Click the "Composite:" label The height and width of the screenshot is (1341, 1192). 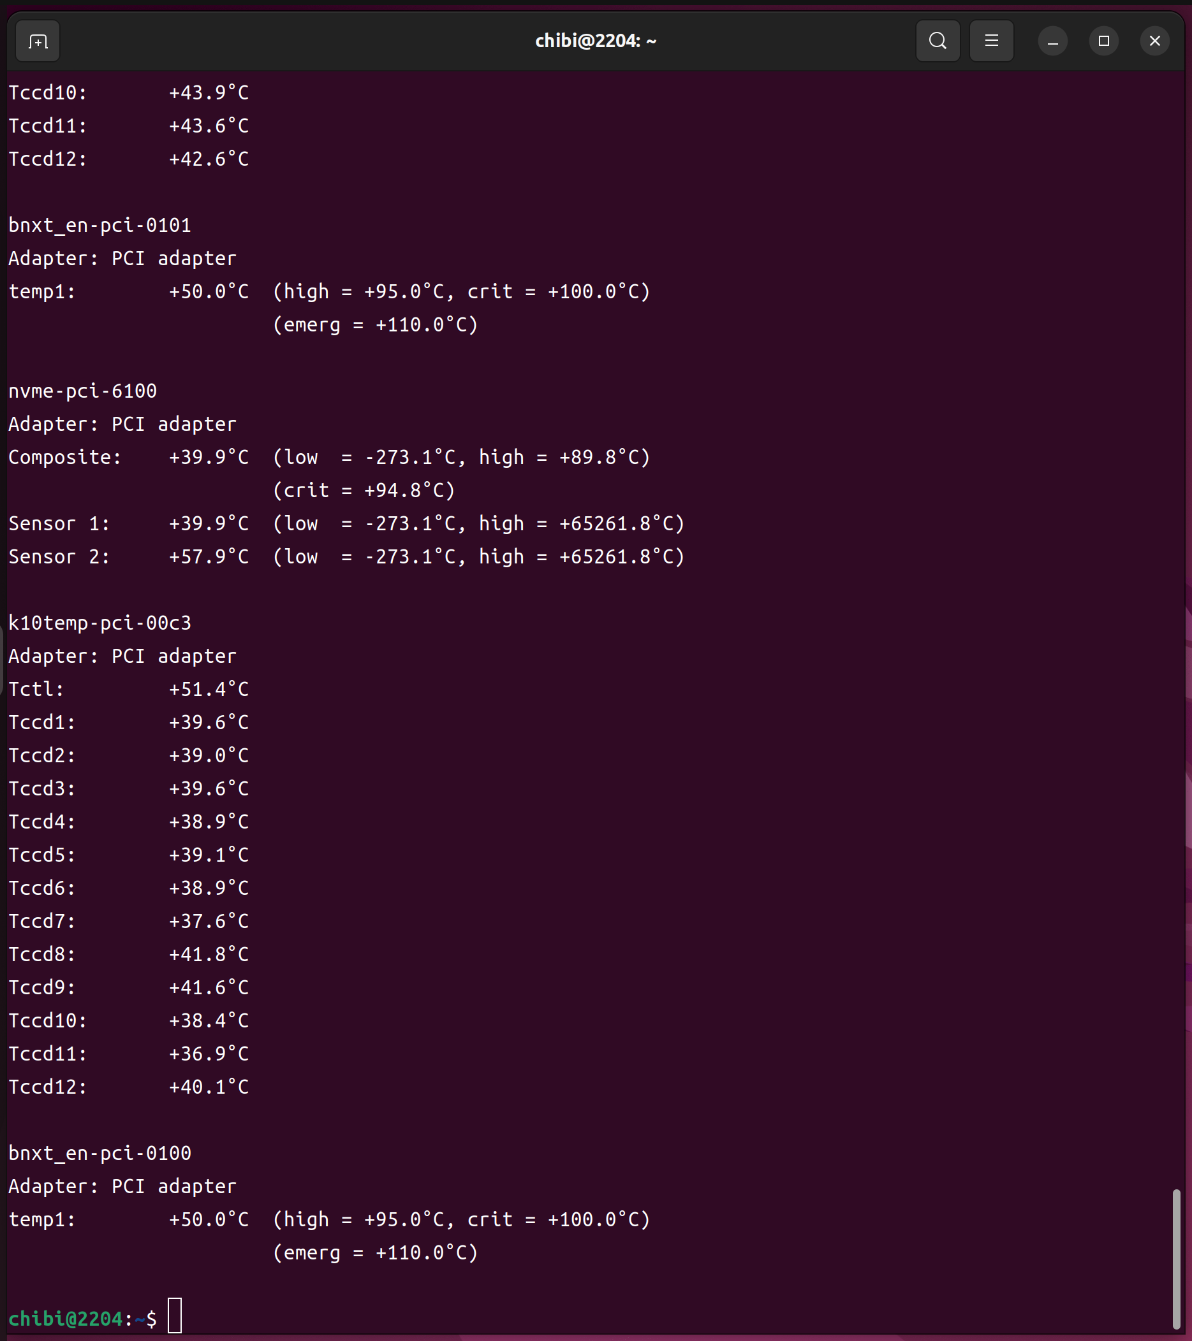tap(65, 457)
